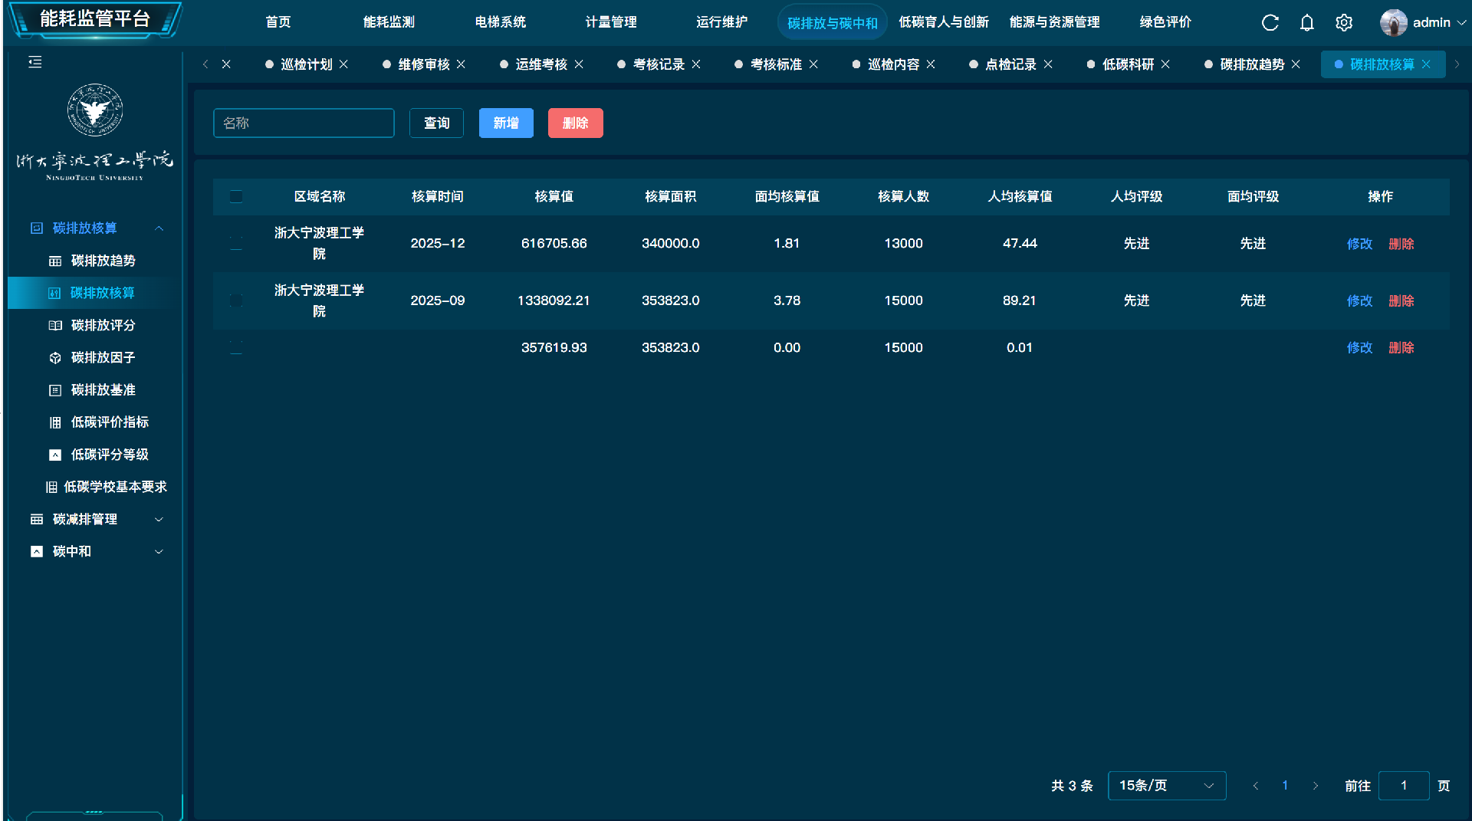
Task: Check the 2025-12 row checkbox
Action: tap(236, 244)
